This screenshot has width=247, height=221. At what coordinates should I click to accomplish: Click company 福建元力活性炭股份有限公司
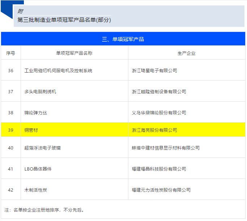pyautogui.click(x=161, y=190)
